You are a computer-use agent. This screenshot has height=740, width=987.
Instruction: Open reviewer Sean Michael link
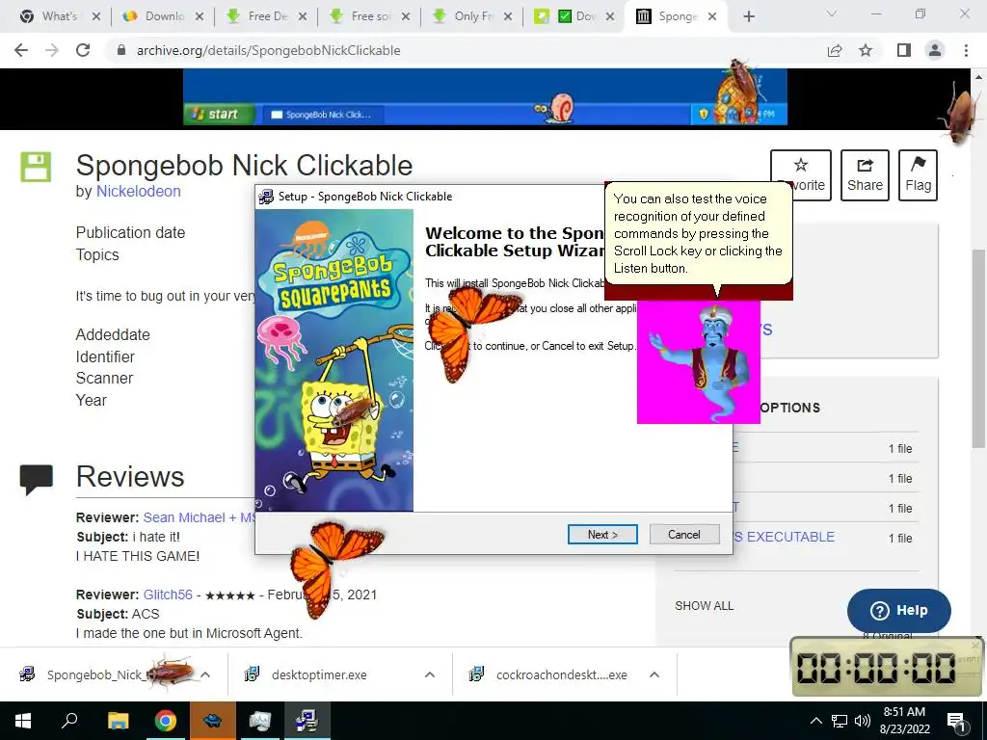(199, 517)
